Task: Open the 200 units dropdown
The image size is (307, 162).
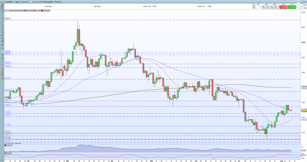Action: [x=25, y=2]
